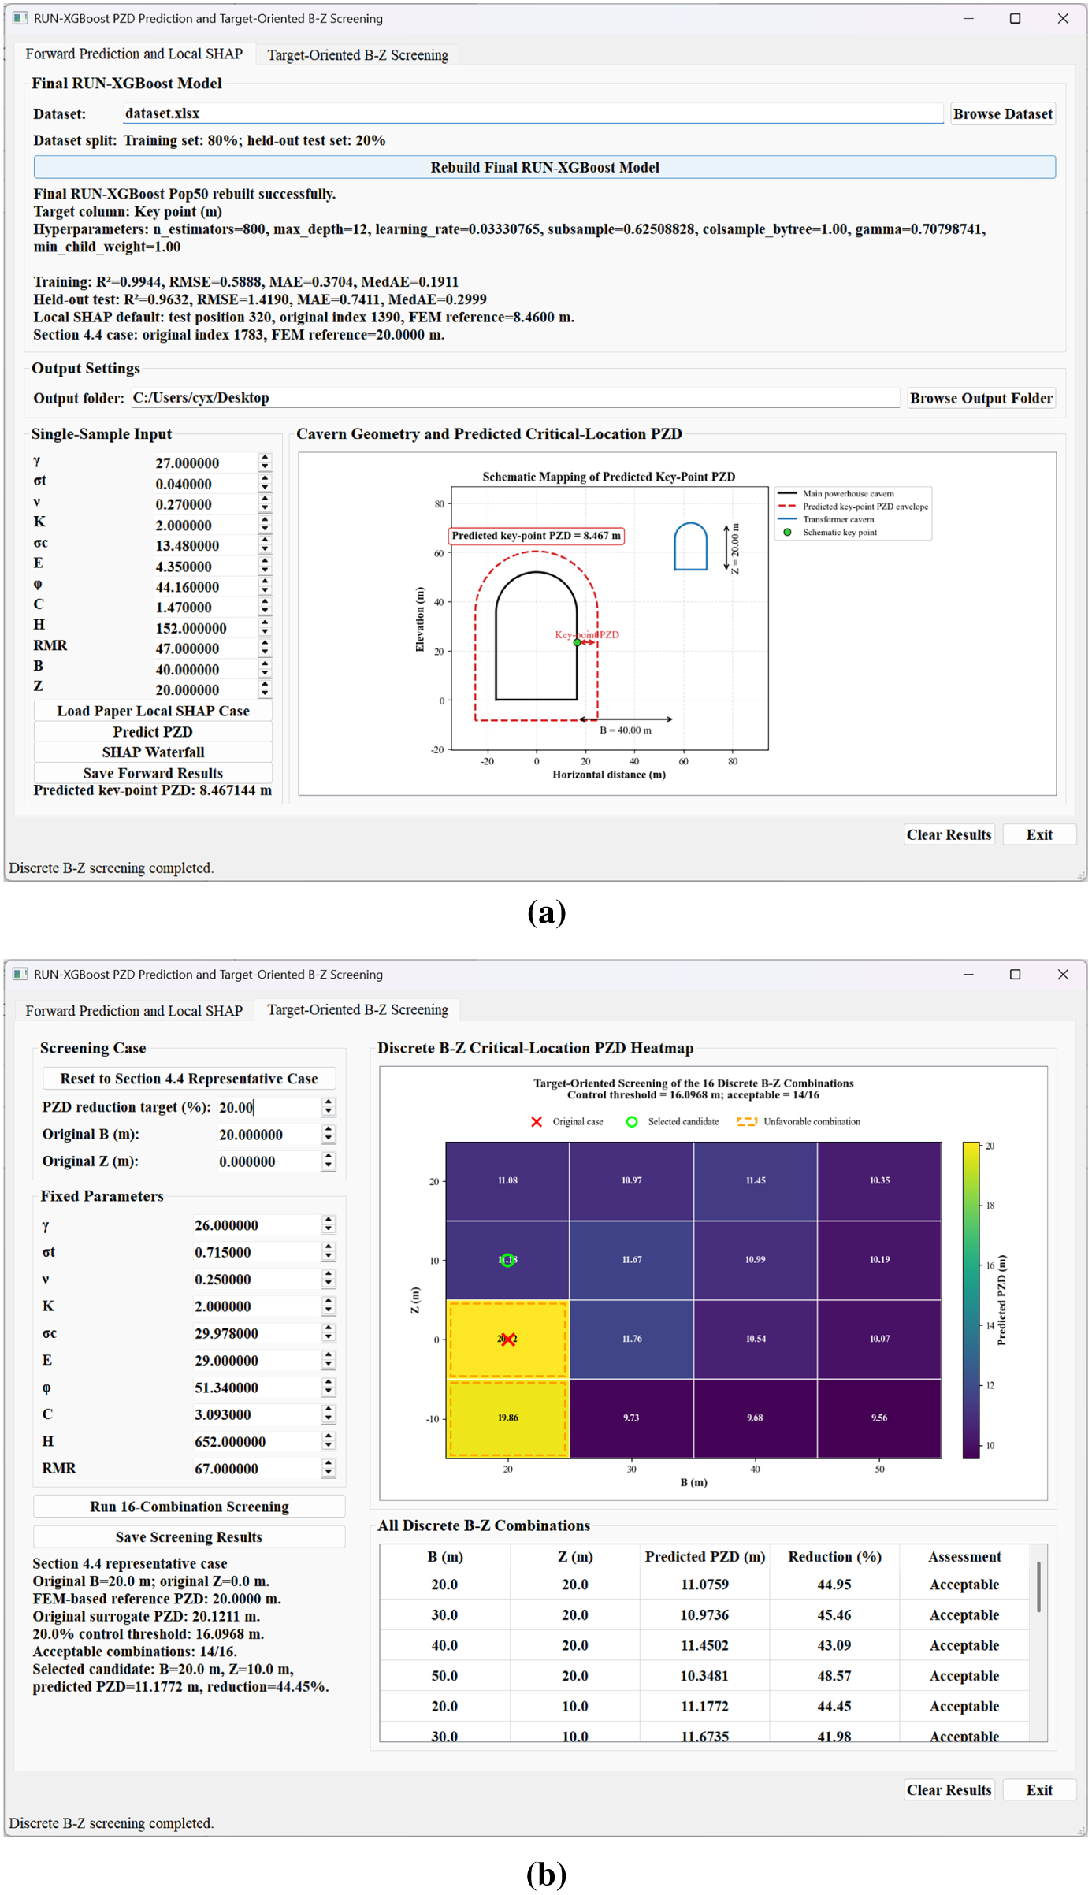The image size is (1092, 1895).
Task: Open Forward Prediction and Local SHAP tab in window (b)
Action: point(134,1010)
